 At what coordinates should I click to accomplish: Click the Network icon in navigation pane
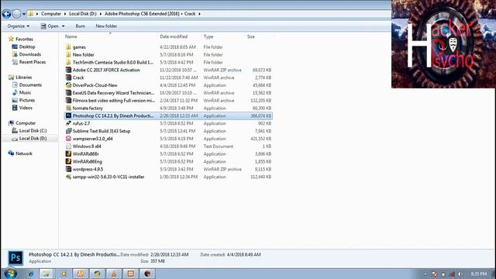coord(11,153)
